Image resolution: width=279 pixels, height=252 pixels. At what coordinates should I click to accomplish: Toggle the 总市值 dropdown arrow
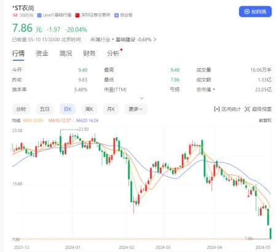[214, 90]
